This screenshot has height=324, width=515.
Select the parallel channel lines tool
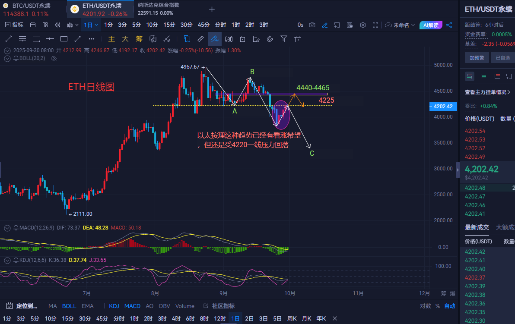(22, 39)
